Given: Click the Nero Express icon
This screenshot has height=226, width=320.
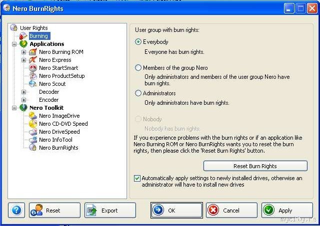Looking at the screenshot, I should (33, 60).
